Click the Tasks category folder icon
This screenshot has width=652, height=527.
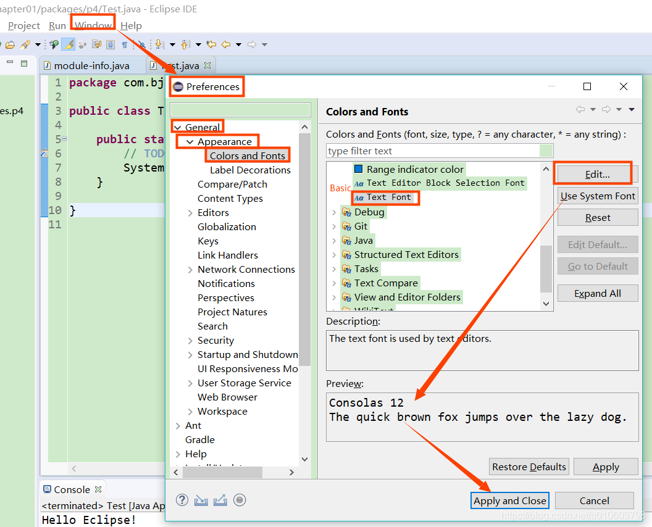[346, 269]
